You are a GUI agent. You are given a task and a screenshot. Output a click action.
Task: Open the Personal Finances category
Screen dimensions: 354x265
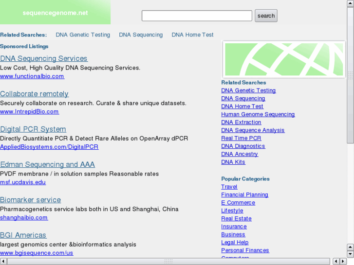click(x=245, y=250)
